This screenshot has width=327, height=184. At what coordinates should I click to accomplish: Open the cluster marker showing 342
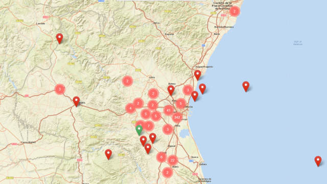click(177, 117)
